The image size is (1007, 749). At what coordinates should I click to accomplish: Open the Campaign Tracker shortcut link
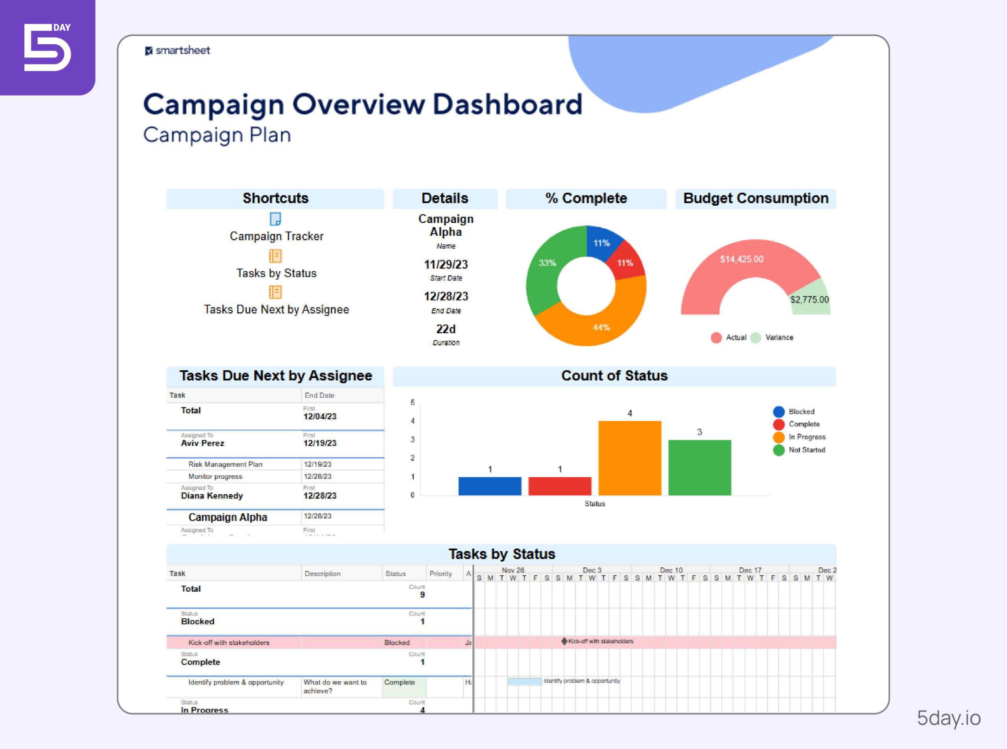pyautogui.click(x=276, y=236)
